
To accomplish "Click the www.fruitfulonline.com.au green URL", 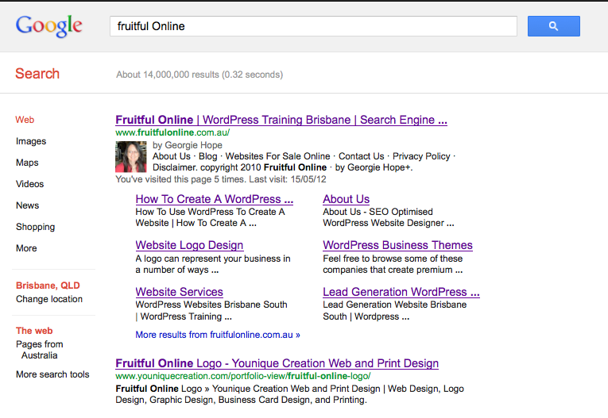I will [x=172, y=132].
